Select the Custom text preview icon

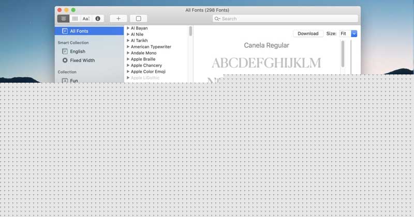[x=86, y=19]
